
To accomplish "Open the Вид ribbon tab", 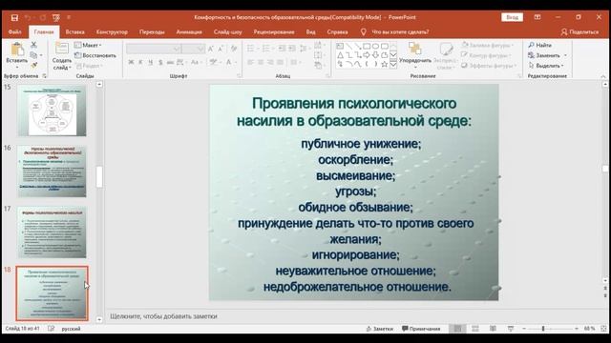I will click(x=310, y=31).
